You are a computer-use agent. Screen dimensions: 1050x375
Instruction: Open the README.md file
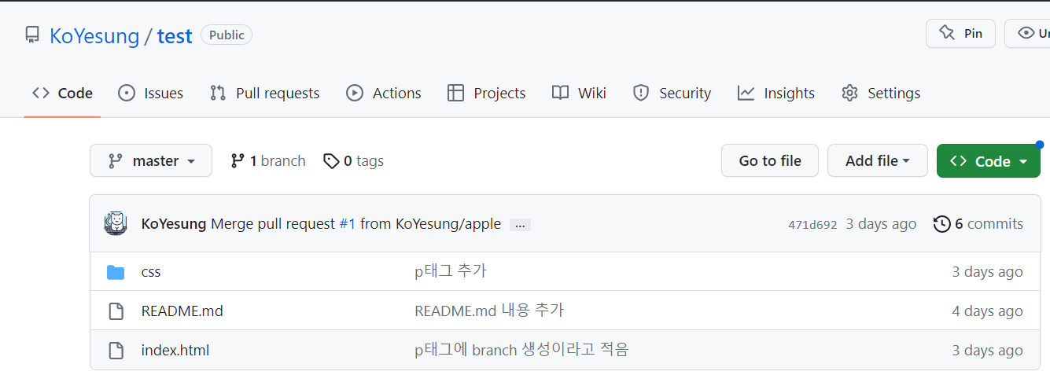182,311
